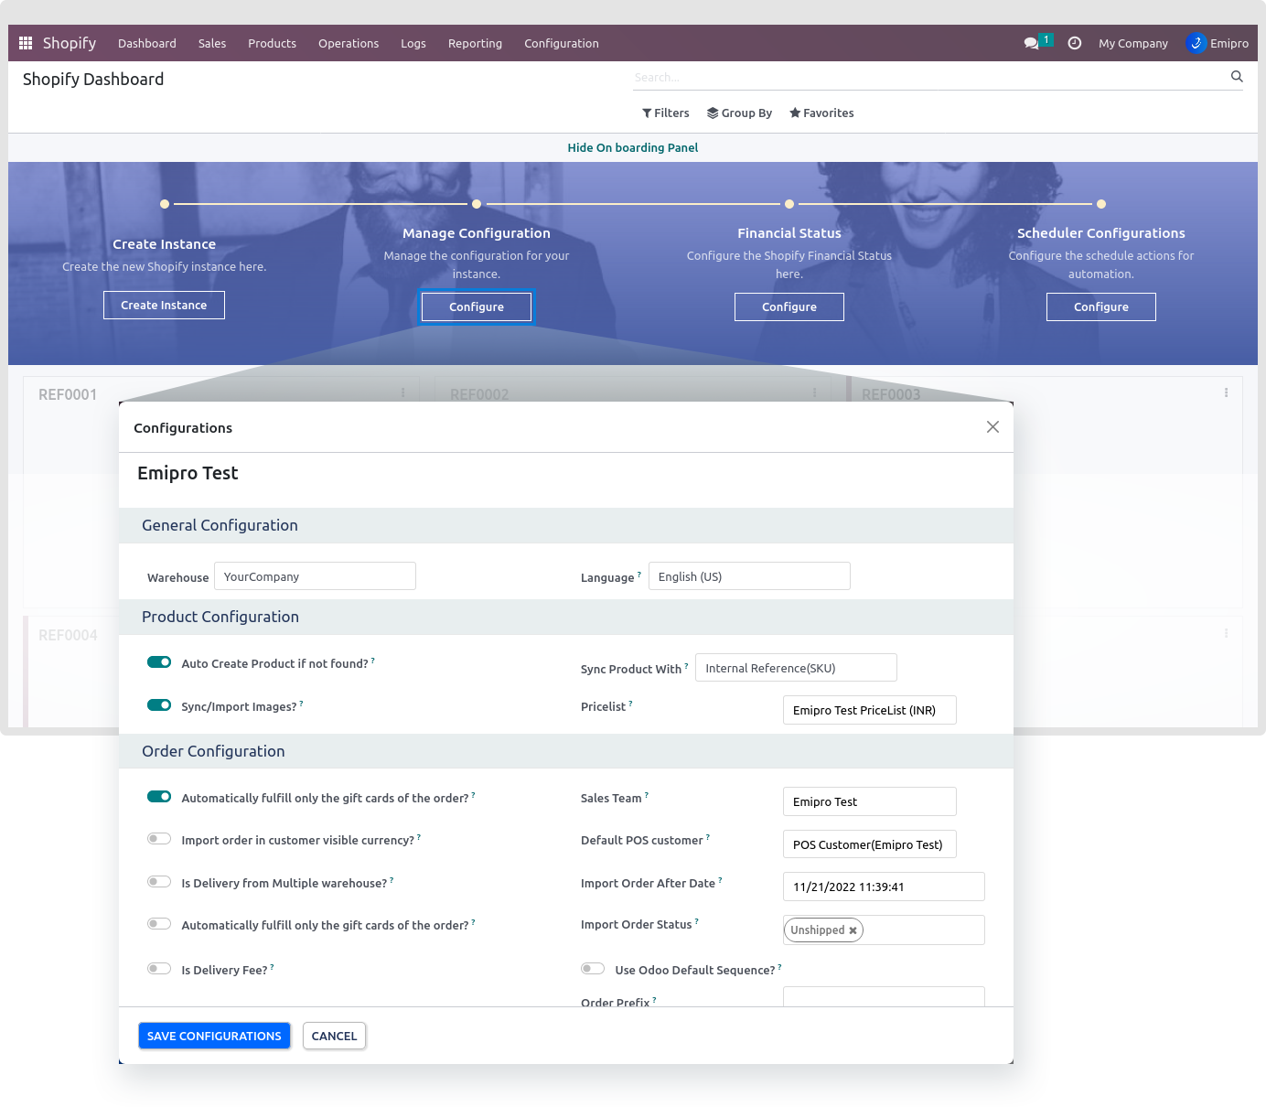The image size is (1266, 1107).
Task: Open Sync Product With dropdown
Action: (x=796, y=668)
